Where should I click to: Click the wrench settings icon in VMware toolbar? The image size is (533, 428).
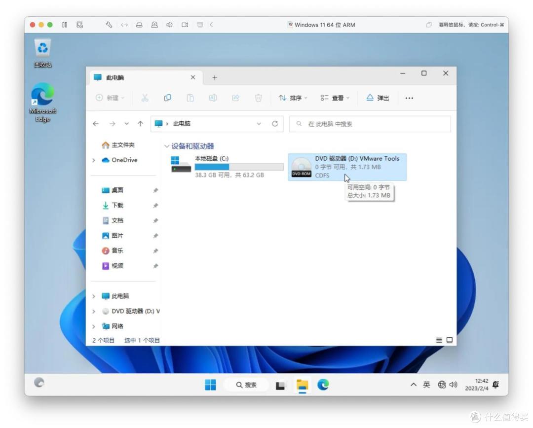click(109, 25)
